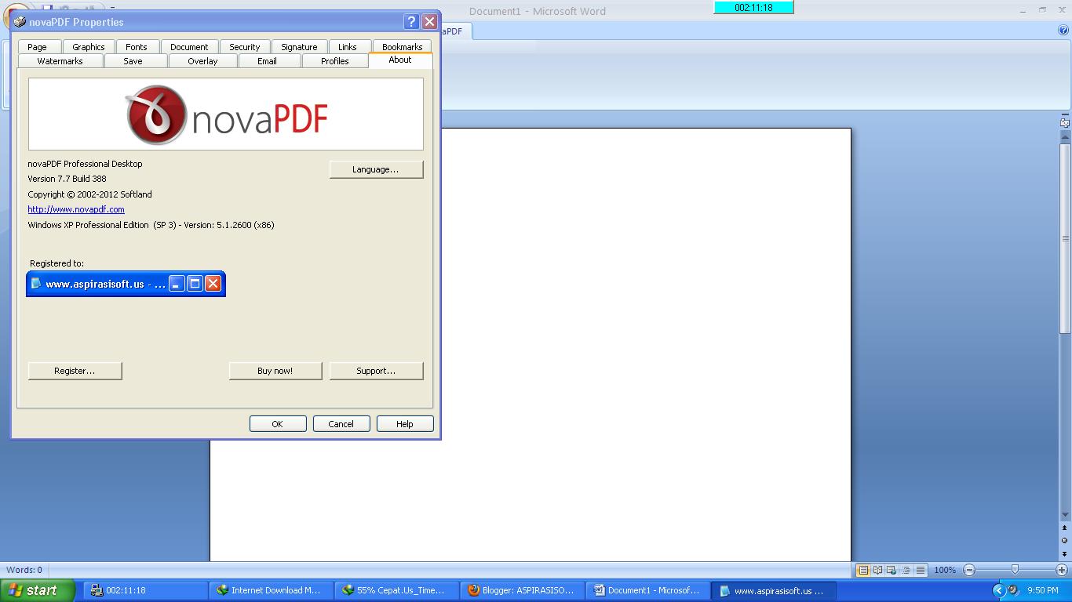Click the 002:11:18 taskbar button
This screenshot has height=602, width=1072.
[x=144, y=590]
